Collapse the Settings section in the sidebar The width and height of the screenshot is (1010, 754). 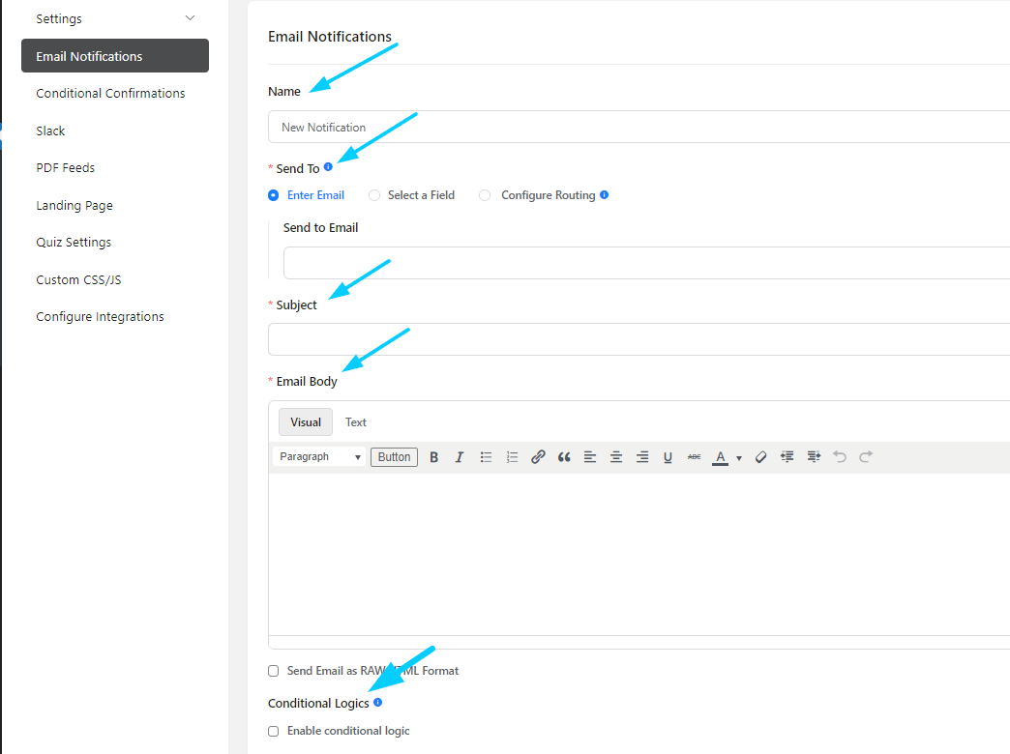tap(191, 17)
